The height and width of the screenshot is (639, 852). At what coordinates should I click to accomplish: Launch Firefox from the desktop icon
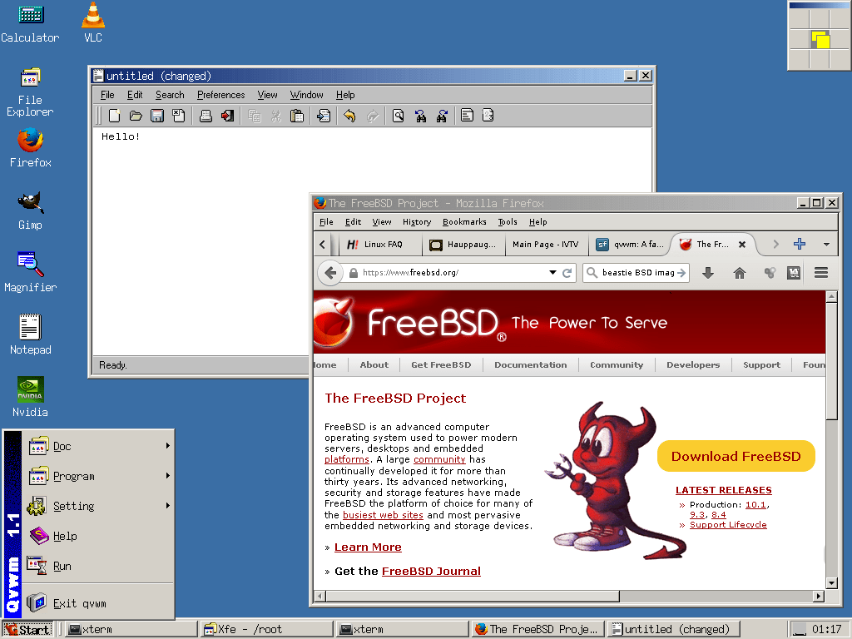30,147
